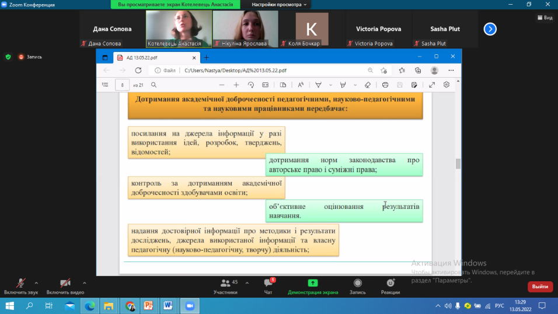Show next participants with blue arrow
Screen dimensions: 558x314
click(490, 29)
